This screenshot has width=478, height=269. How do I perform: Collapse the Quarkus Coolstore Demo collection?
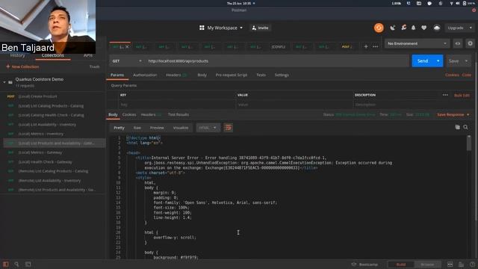click(4, 82)
